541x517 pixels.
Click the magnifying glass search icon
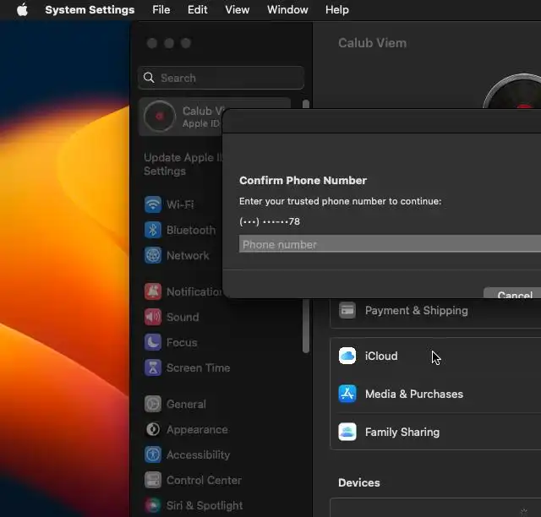click(149, 78)
